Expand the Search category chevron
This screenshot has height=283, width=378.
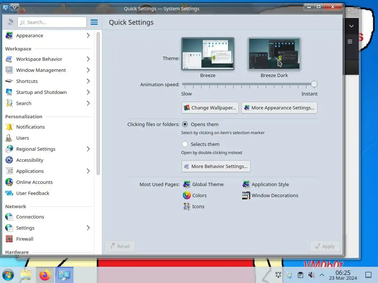(88, 103)
